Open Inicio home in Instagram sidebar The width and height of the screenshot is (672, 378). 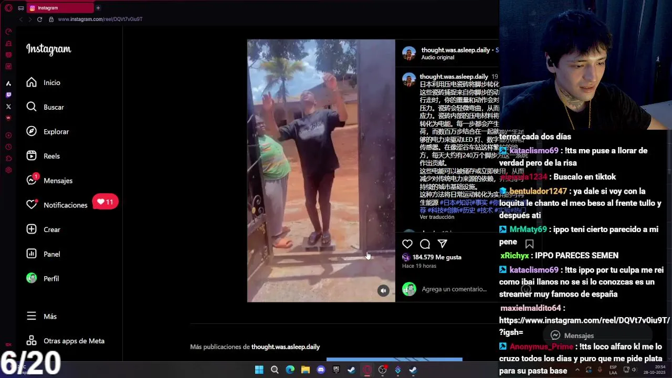pos(44,82)
